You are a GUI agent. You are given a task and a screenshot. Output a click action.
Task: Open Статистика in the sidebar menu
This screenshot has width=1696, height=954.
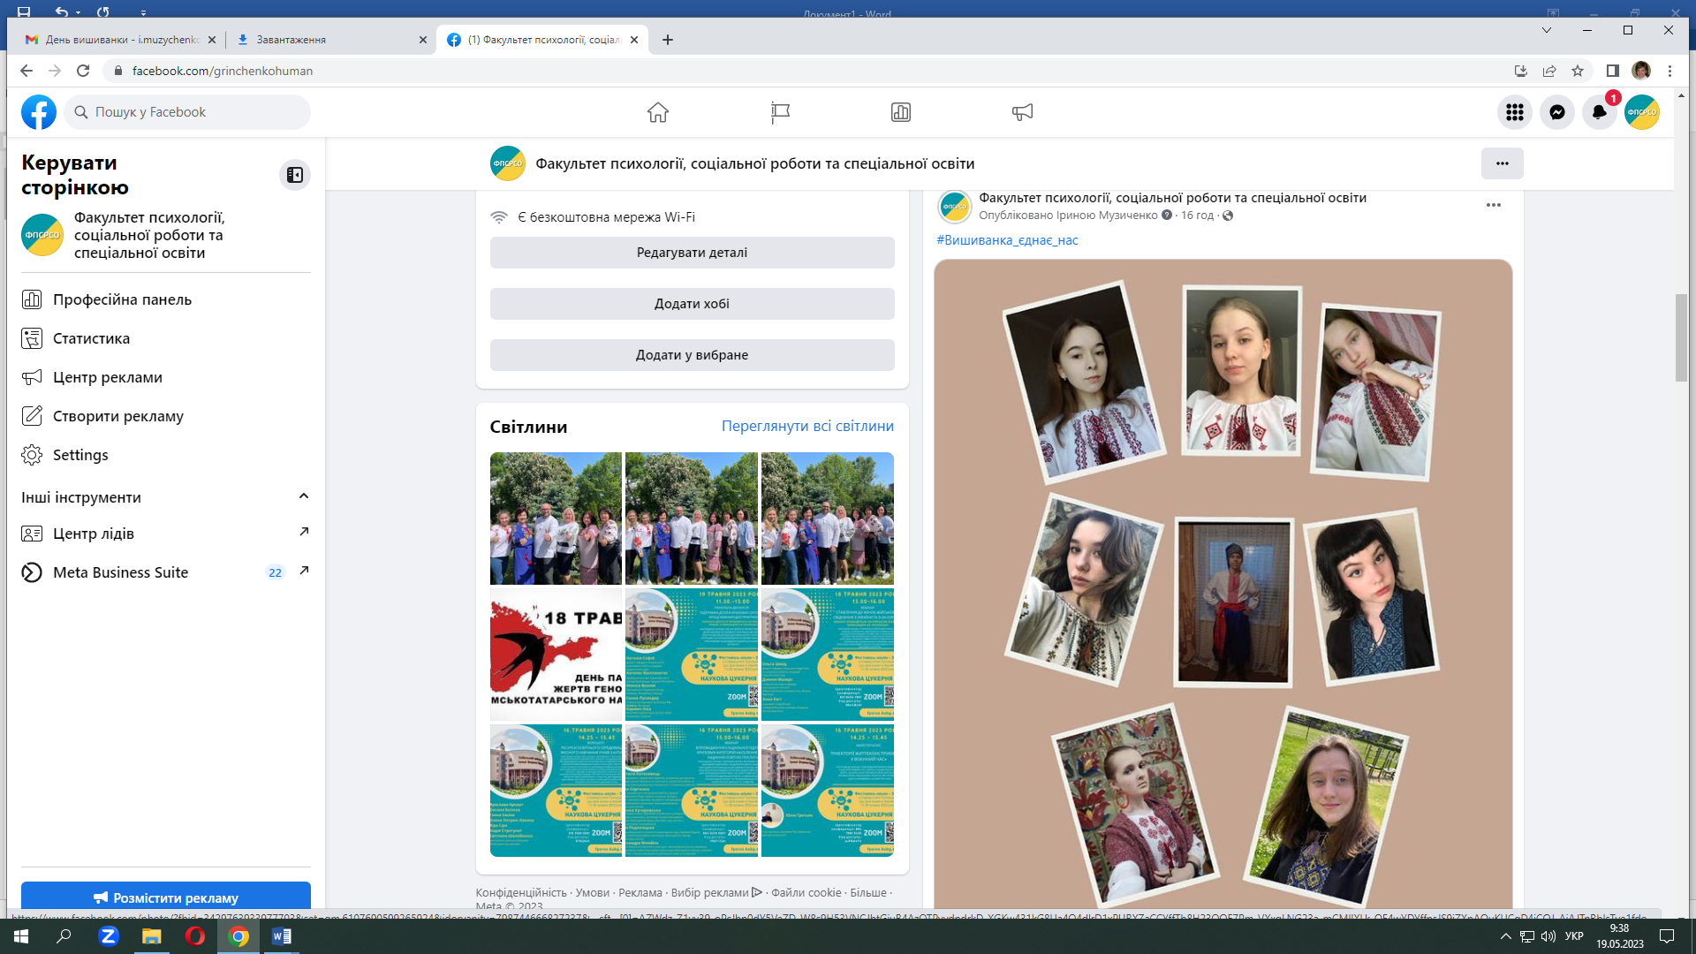pos(91,338)
